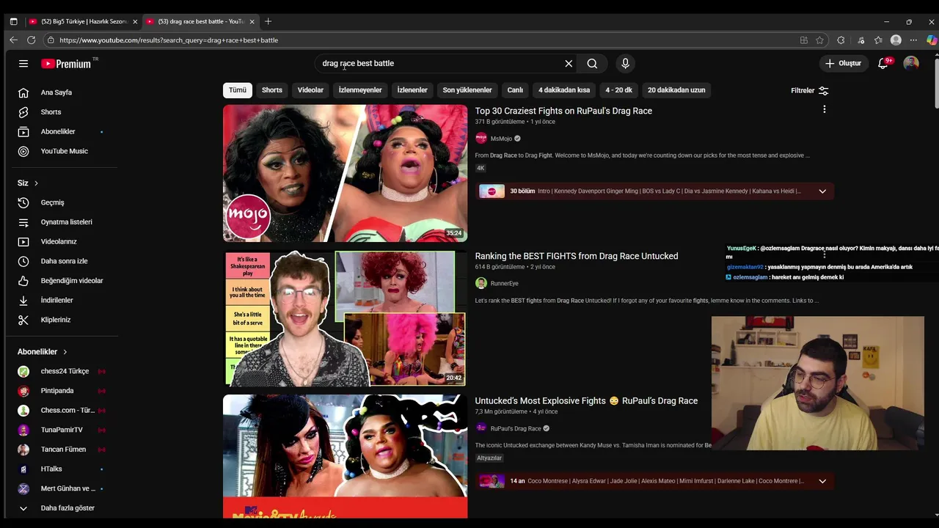Open the YouTube hamburger guide menu
The height and width of the screenshot is (528, 939).
click(23, 64)
